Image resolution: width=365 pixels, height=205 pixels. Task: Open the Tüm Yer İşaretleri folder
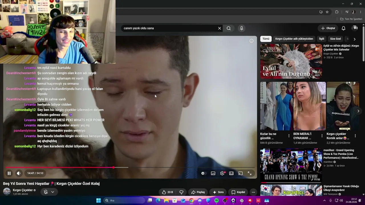click(351, 19)
